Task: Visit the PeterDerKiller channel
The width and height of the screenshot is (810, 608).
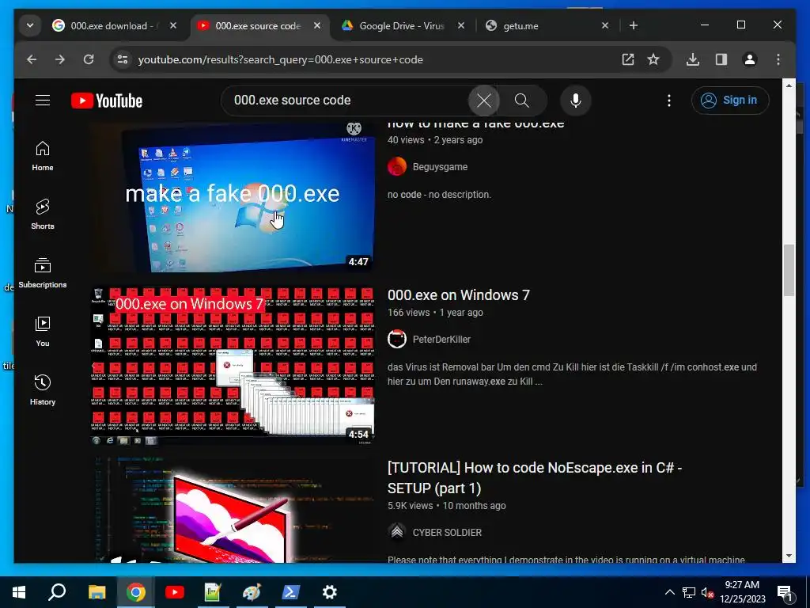Action: (441, 340)
